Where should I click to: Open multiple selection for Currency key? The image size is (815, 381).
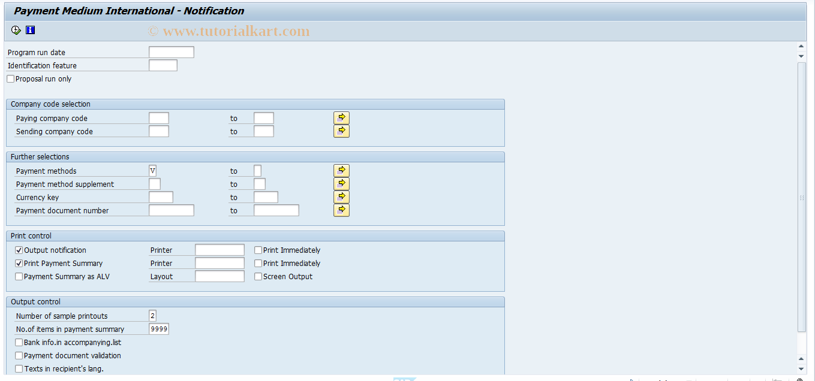(x=341, y=197)
